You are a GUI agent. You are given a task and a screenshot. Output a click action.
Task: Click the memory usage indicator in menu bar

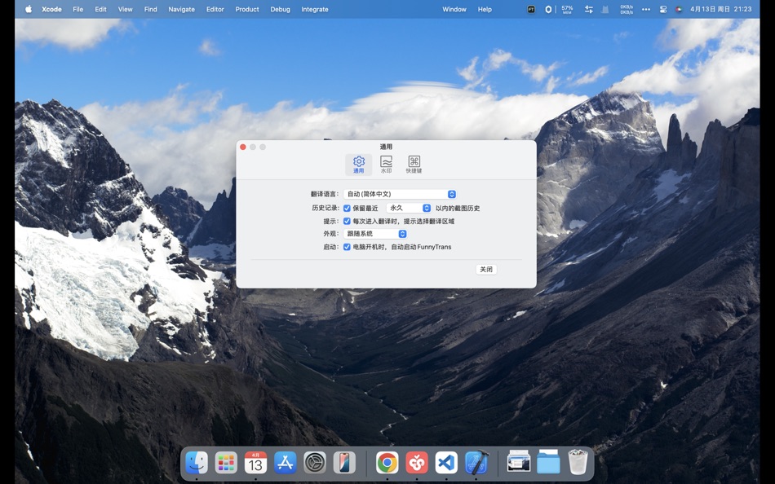[567, 9]
